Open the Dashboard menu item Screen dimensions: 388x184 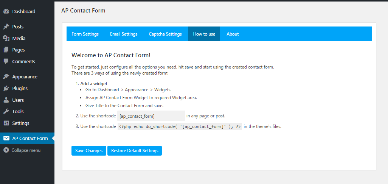pos(24,11)
